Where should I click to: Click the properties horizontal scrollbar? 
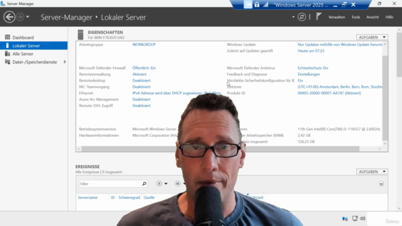click(x=220, y=149)
